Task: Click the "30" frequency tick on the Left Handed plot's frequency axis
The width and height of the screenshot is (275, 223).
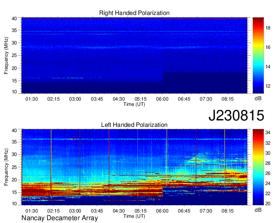Action: [14, 154]
